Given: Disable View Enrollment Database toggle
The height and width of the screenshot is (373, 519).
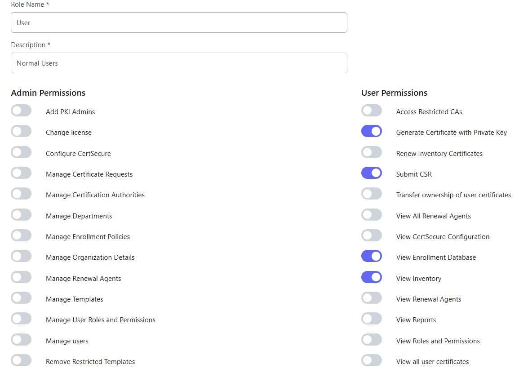Looking at the screenshot, I should (372, 256).
